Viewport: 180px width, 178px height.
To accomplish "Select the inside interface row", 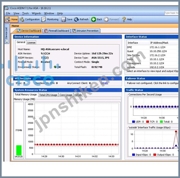I will [153, 59].
